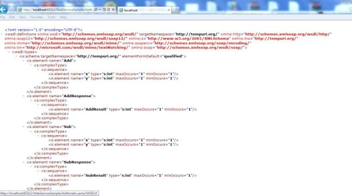Open the Tools menu
The height and width of the screenshot is (196, 352).
51,17
